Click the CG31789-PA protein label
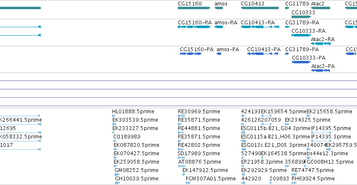Image resolution: width=357 pixels, height=185 pixels. click(x=302, y=50)
